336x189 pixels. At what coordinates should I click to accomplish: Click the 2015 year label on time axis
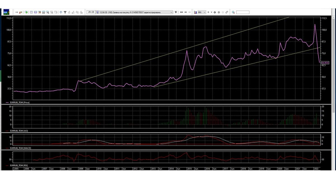[x=190, y=169]
